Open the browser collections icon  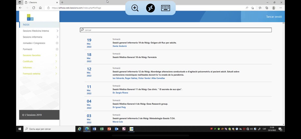[267, 8]
